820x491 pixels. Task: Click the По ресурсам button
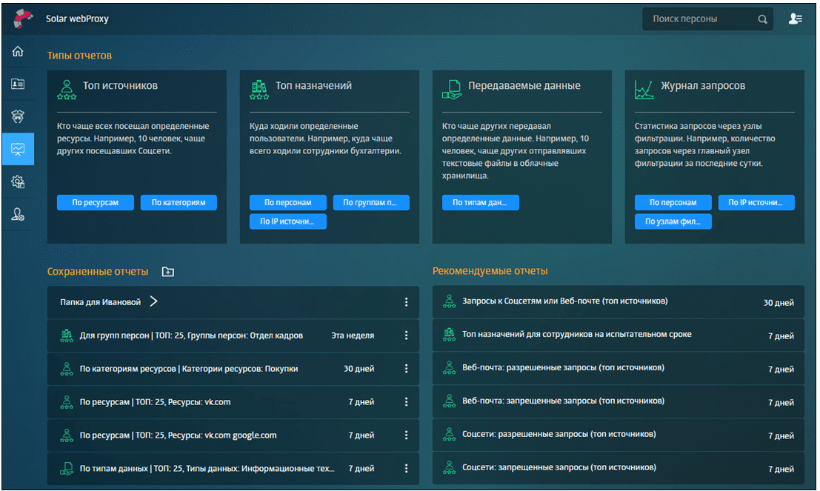95,202
